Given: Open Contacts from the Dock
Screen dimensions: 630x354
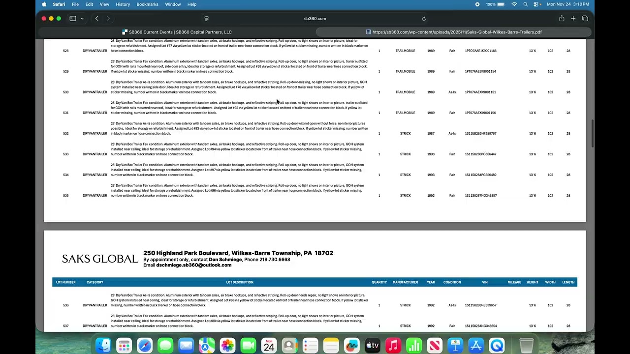Looking at the screenshot, I should [290, 346].
